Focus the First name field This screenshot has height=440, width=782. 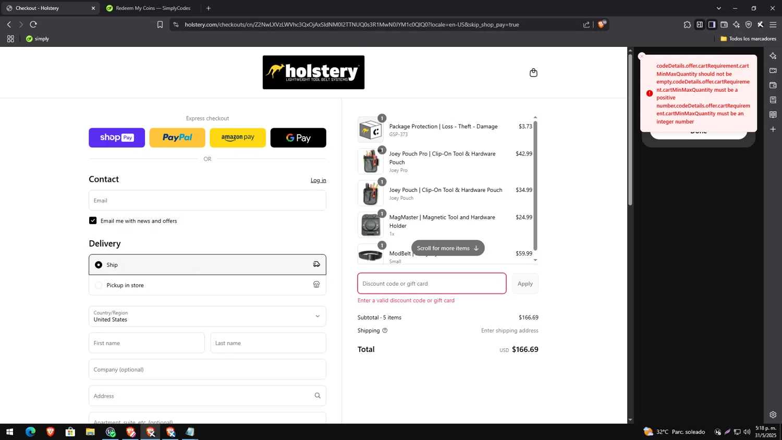tap(146, 343)
